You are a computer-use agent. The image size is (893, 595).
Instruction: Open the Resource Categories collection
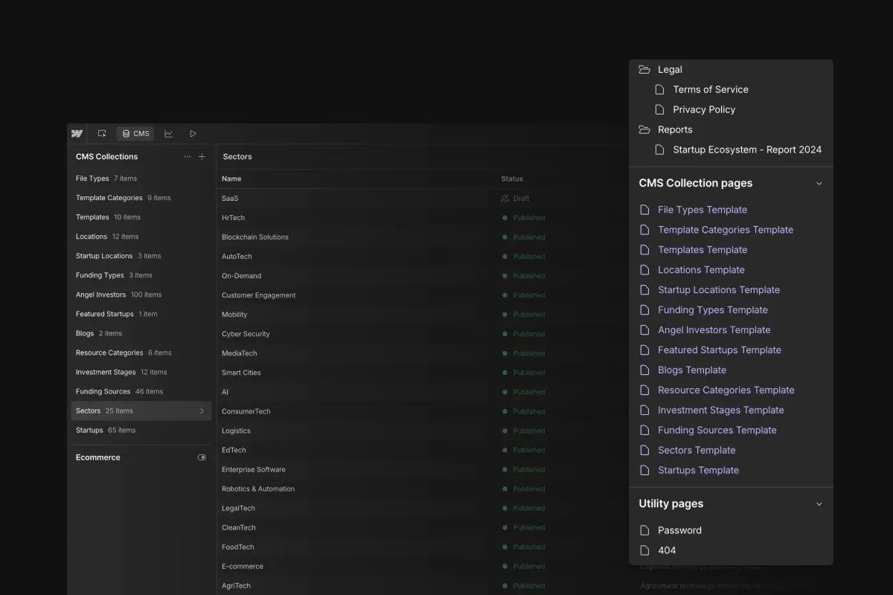tap(141, 353)
